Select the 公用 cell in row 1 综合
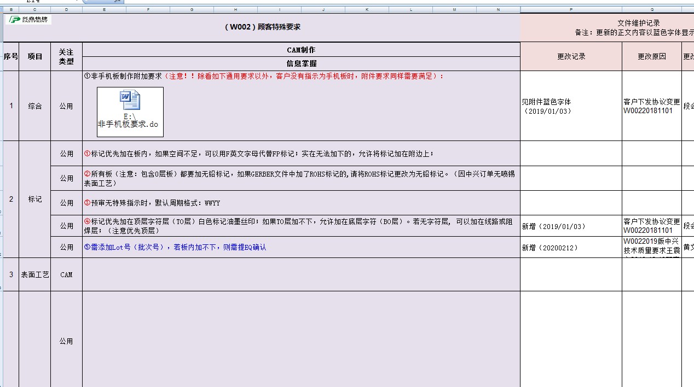The height and width of the screenshot is (387, 694). (66, 106)
